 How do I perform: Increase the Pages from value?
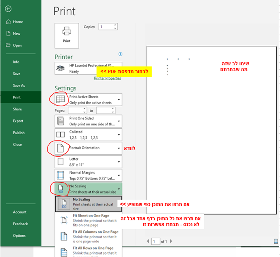coord(85,109)
